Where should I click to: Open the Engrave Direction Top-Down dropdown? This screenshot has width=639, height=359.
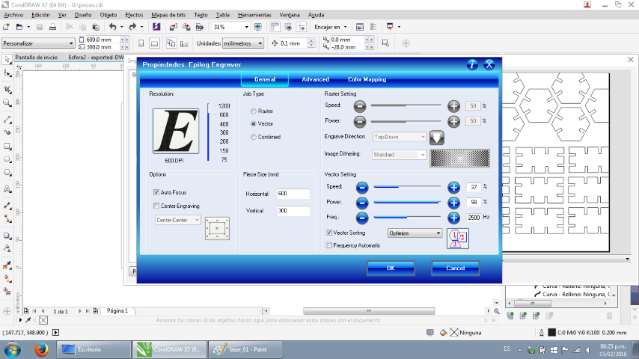400,137
